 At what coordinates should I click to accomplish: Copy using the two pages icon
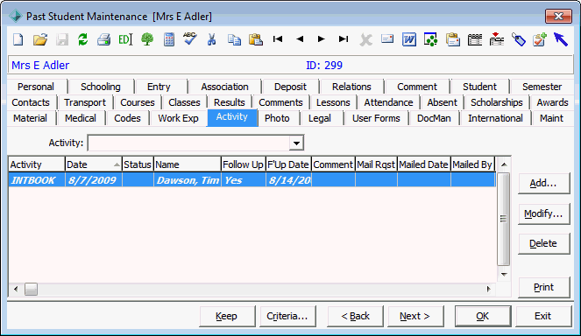[234, 39]
